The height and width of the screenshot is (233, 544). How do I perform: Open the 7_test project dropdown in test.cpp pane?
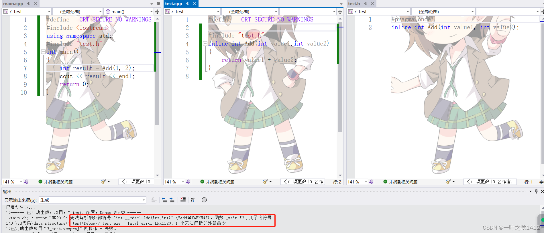coord(192,11)
